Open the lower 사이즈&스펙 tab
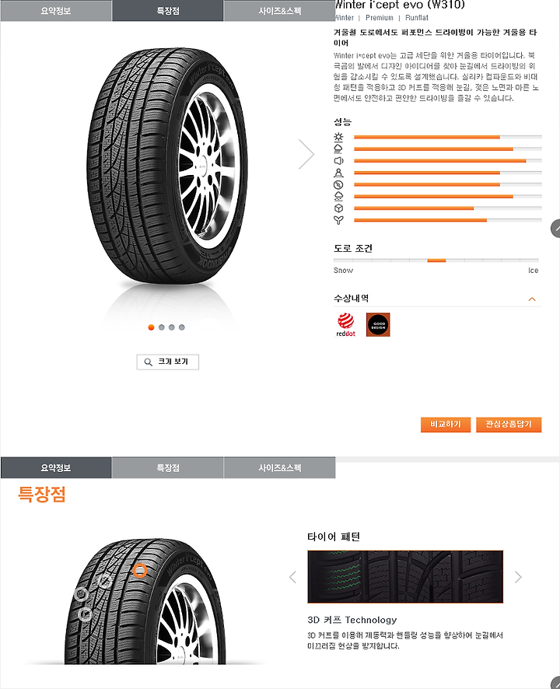The image size is (560, 689). click(x=279, y=467)
